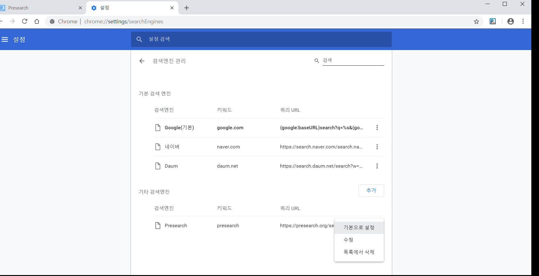This screenshot has height=276, width=539.
Task: Click the naver.com keyword
Action: pos(229,147)
